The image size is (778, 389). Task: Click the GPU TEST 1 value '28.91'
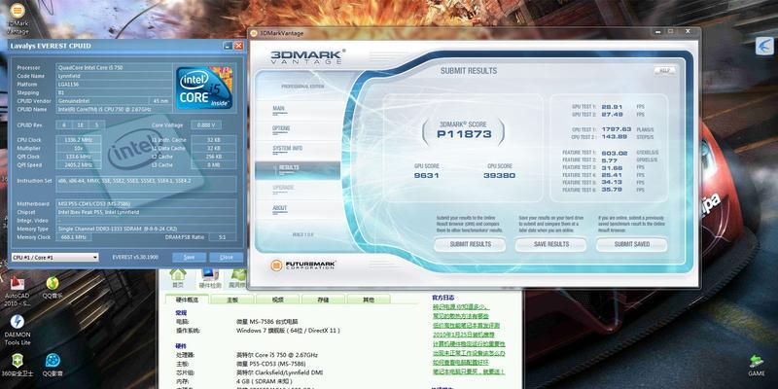click(x=612, y=107)
